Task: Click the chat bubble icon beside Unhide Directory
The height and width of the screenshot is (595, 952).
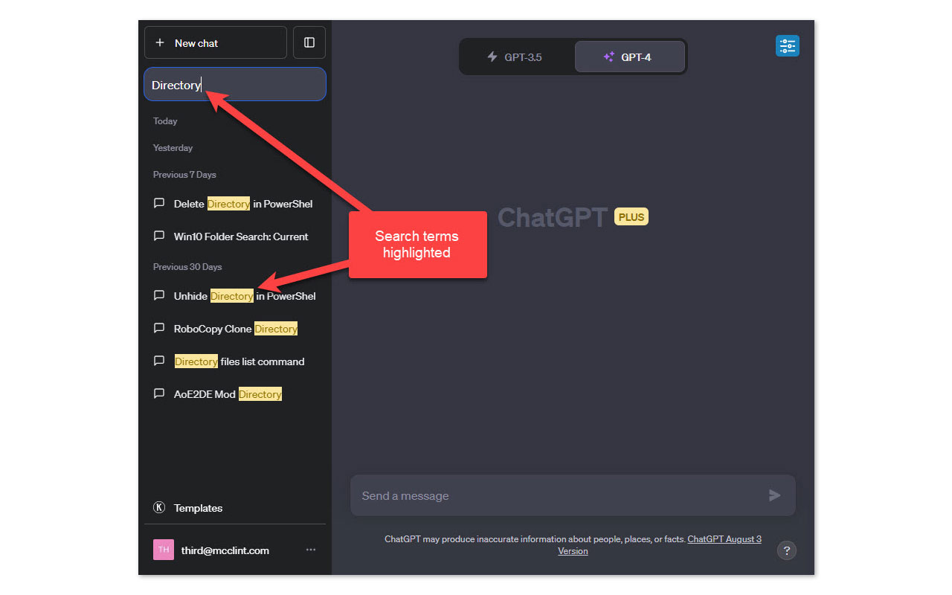Action: coord(158,295)
